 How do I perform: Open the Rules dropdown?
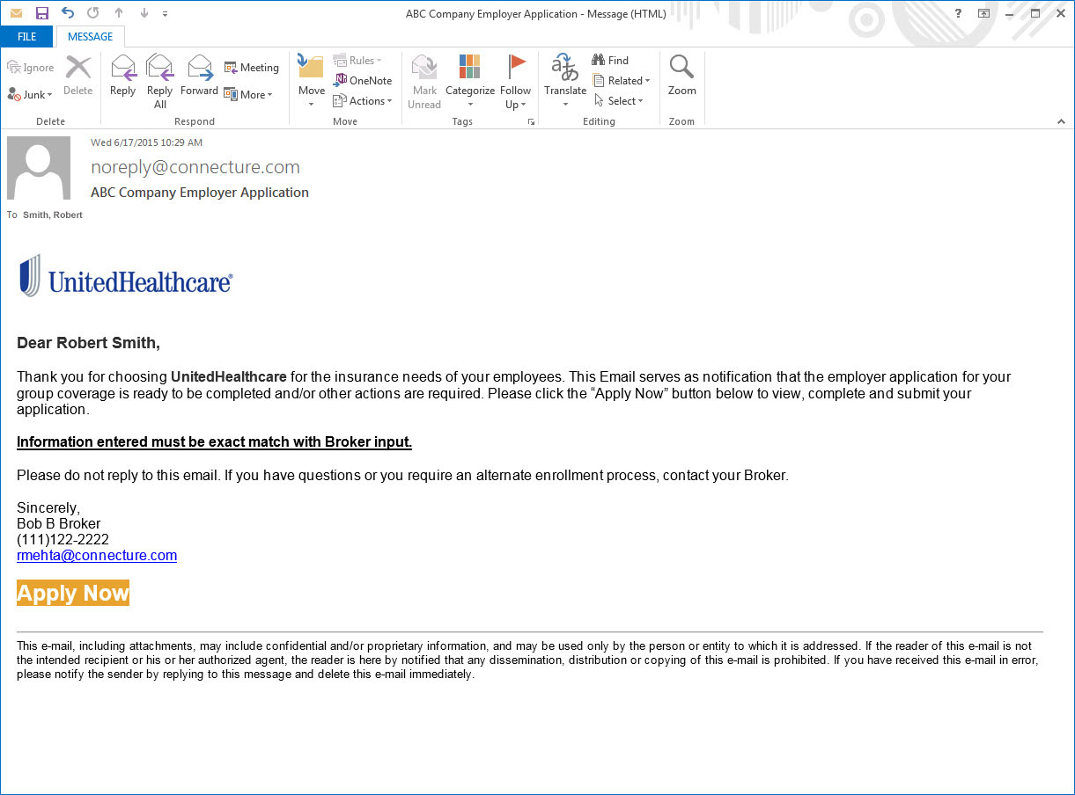coord(357,61)
